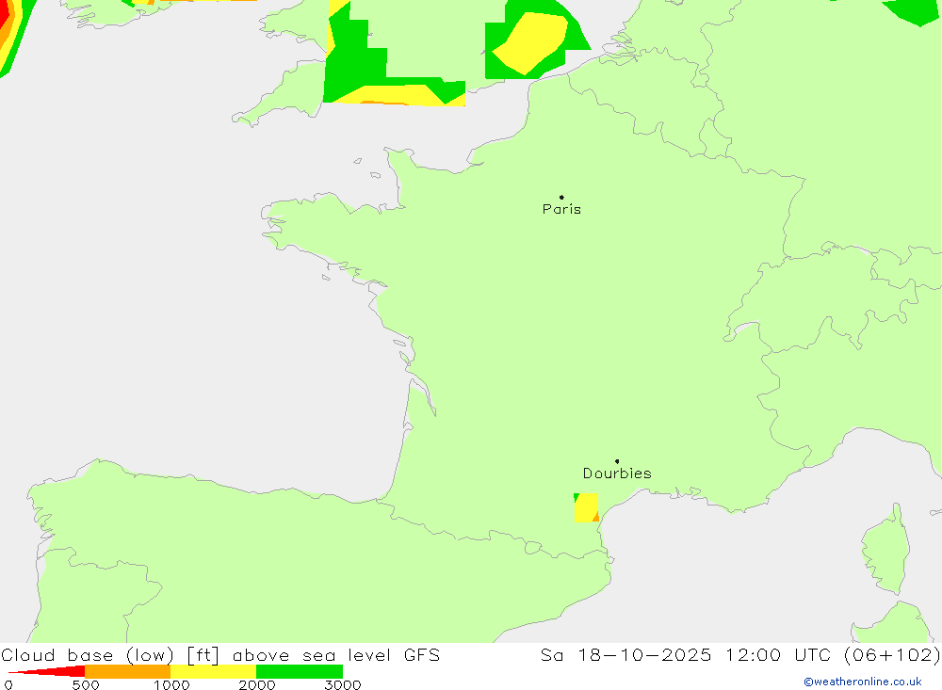Click the date 'Sa 18-10-2025'

tap(625, 655)
